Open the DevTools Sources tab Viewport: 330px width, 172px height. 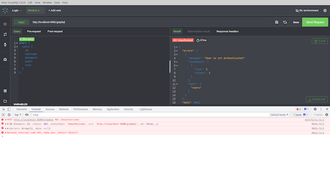pyautogui.click(x=50, y=109)
